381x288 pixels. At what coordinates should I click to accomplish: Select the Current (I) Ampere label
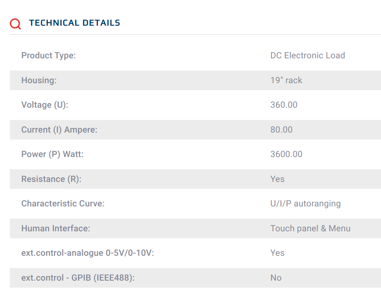pyautogui.click(x=59, y=130)
